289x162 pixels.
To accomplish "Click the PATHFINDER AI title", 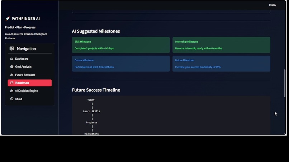I will pyautogui.click(x=25, y=19).
